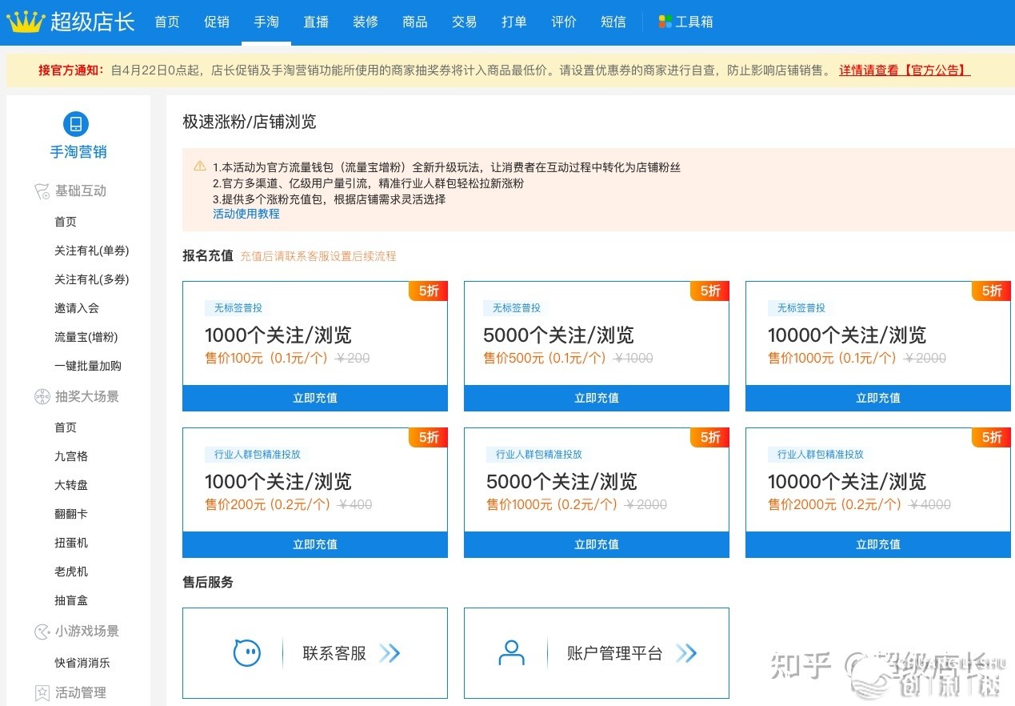1015x706 pixels.
Task: Click the 小游戏场景 section icon
Action: click(x=42, y=632)
